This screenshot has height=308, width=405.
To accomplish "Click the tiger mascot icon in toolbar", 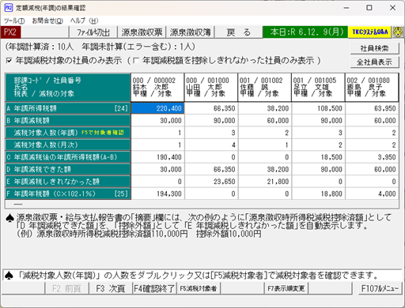I will (398, 32).
